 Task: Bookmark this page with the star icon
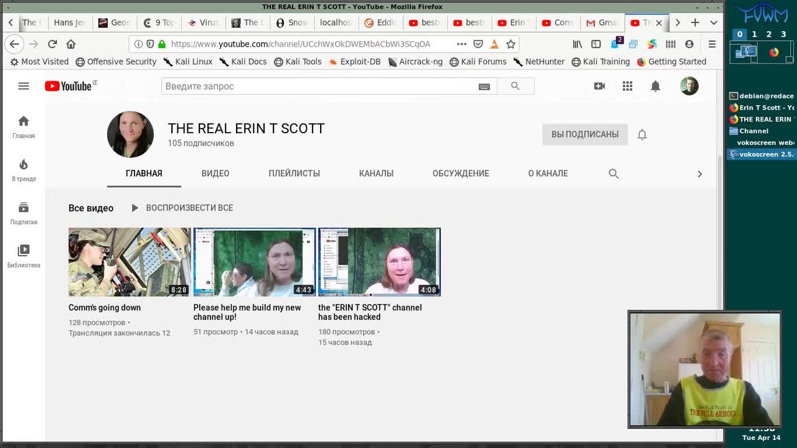point(511,44)
